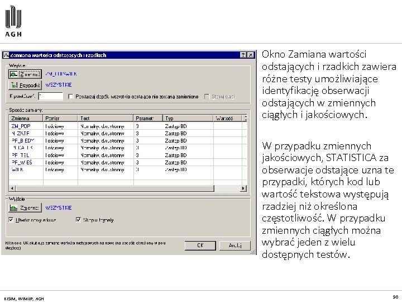Click the left arrow of the horizontal scrollbar
This screenshot has width=402, height=302.
pos(12,188)
